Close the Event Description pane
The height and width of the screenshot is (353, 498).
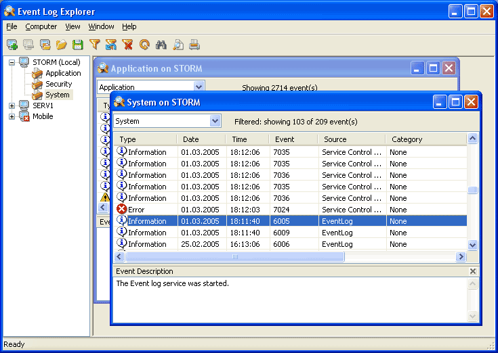[x=473, y=271]
